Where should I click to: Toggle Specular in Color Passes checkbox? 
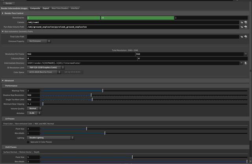28,142
